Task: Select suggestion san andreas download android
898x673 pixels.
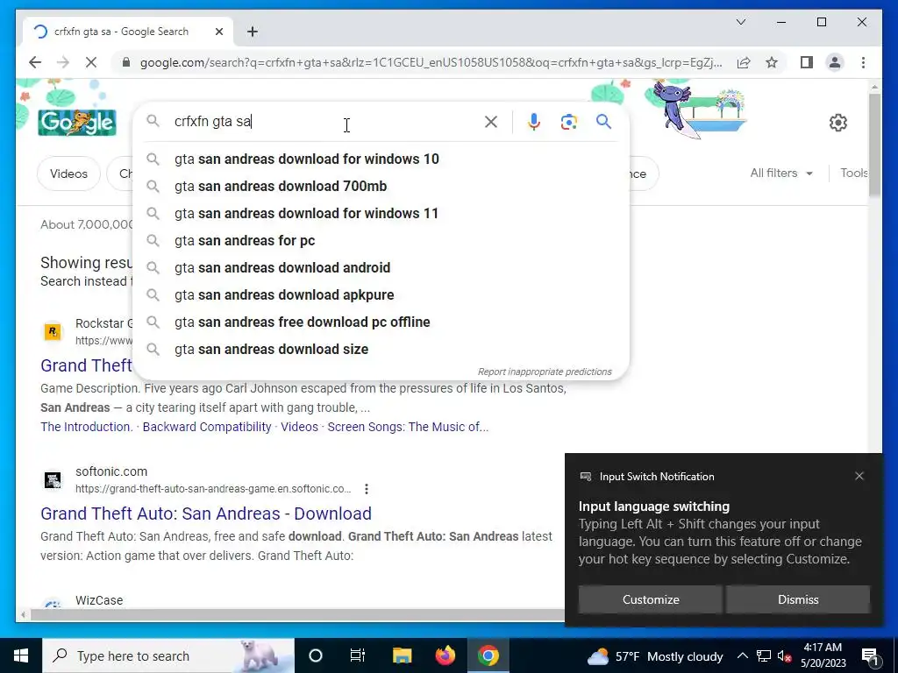Action: tap(381, 268)
